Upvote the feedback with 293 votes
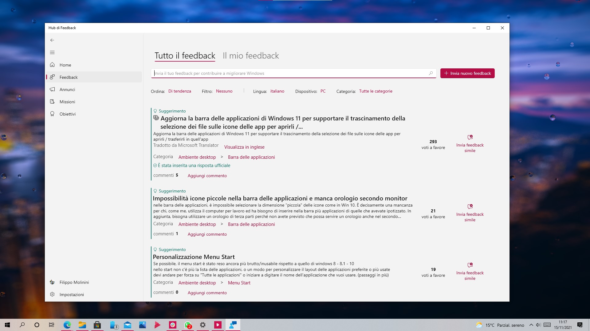The image size is (590, 331). 433,144
